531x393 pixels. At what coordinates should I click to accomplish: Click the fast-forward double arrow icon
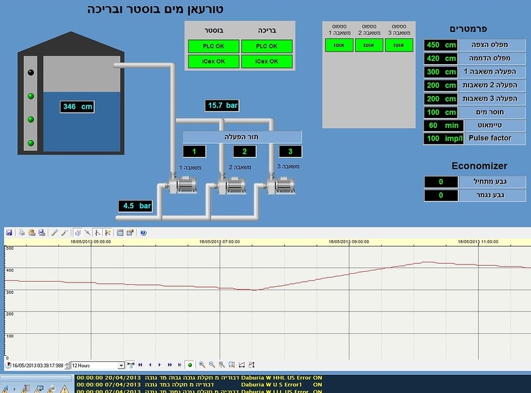170,365
